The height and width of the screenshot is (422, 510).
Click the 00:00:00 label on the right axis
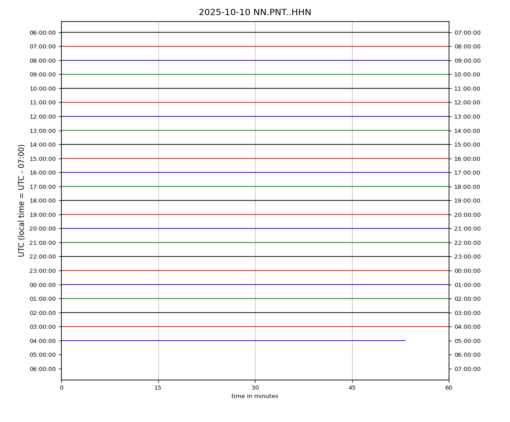pos(467,271)
